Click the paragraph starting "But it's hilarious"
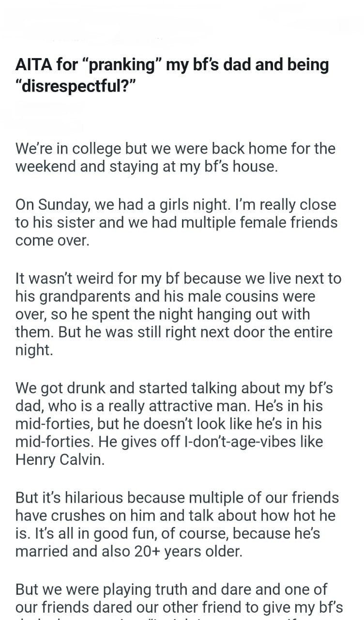 click(x=177, y=525)
